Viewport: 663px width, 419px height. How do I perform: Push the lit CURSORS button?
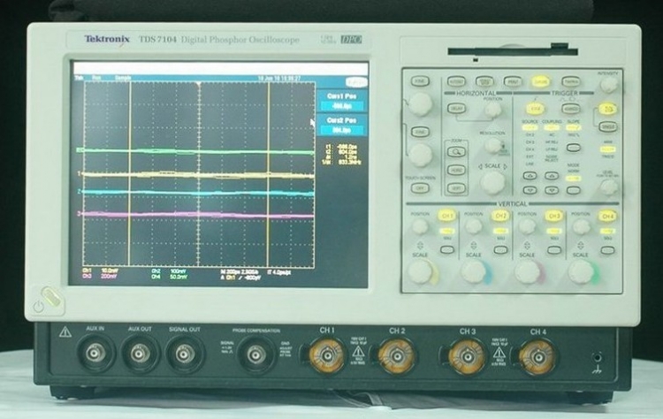[x=540, y=81]
